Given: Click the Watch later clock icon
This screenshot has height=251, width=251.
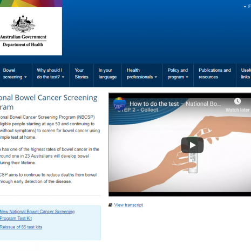Looking at the screenshot, I should (x=238, y=101).
